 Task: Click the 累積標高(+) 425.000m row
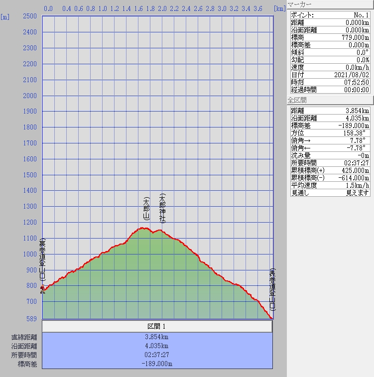[330, 170]
